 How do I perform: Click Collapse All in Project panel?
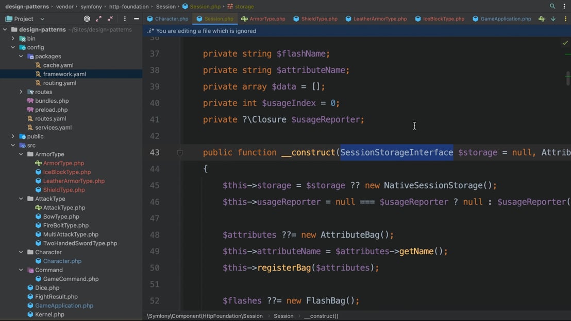click(x=110, y=19)
